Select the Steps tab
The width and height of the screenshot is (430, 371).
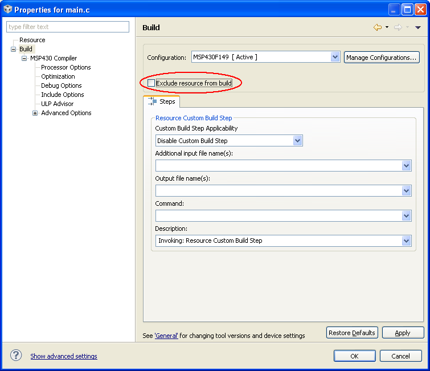coord(162,101)
